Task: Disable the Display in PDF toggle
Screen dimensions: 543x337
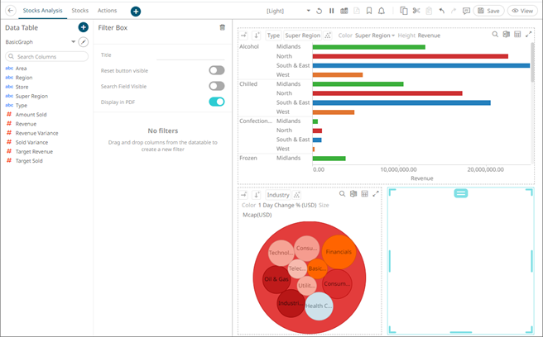Action: point(216,102)
